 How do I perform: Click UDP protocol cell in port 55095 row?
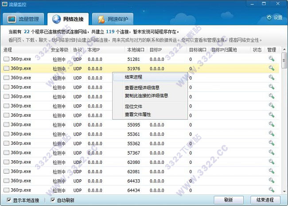pos(78,125)
